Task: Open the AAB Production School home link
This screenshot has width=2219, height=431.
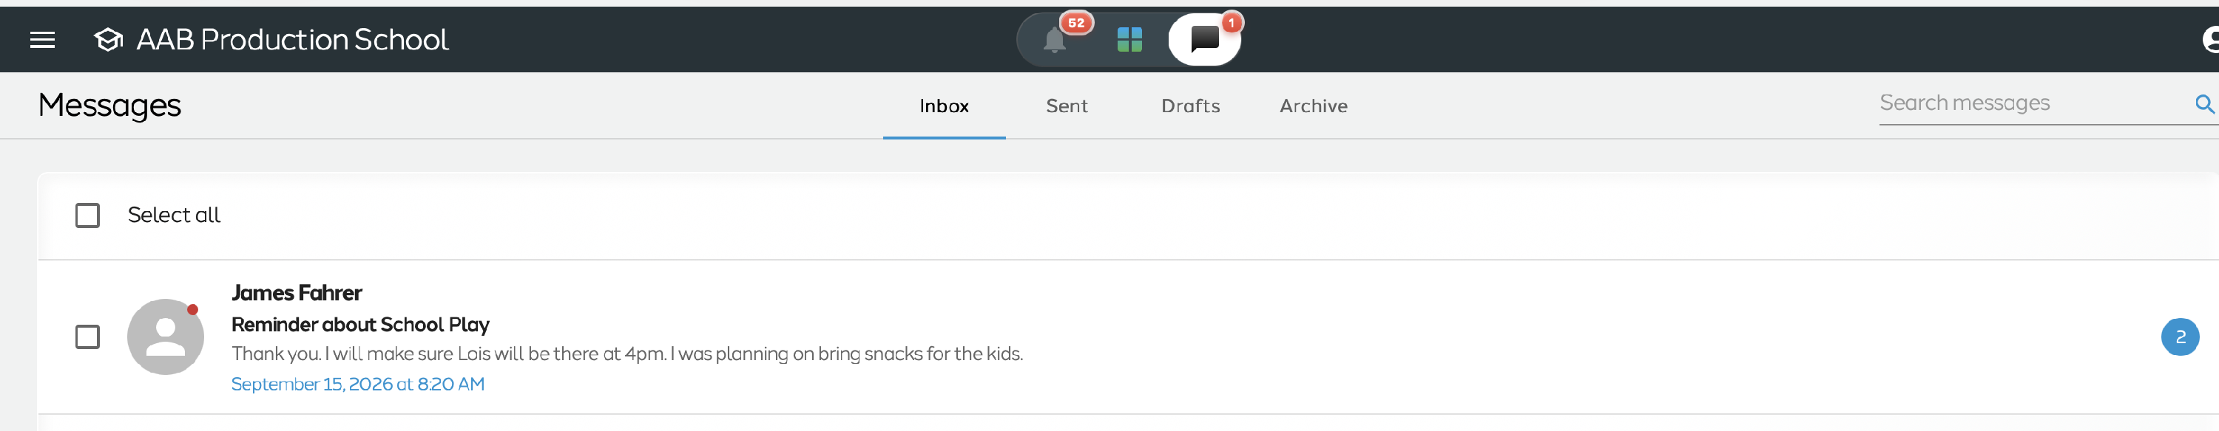Action: click(x=292, y=40)
